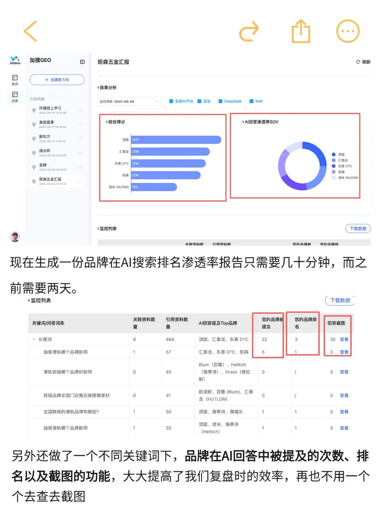Viewport: 384px width, 512px height.
Task: Select the 拓词 icon in the left sidebar
Action: (x=15, y=79)
